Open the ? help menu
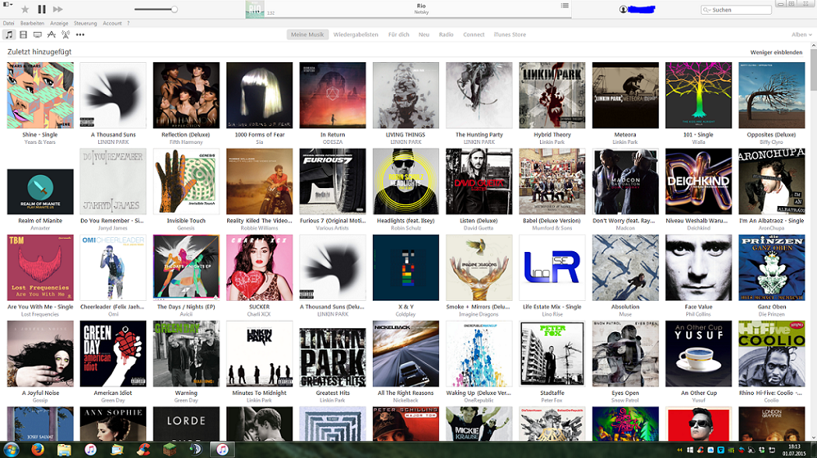The height and width of the screenshot is (458, 817). pos(128,23)
